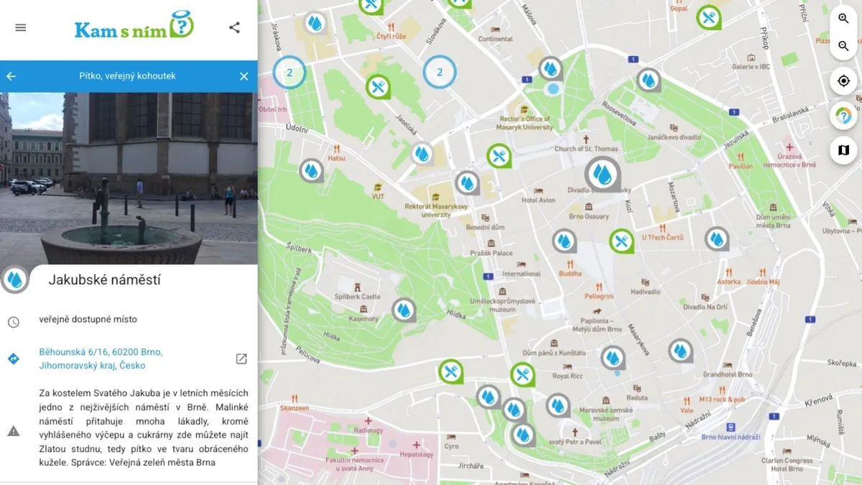The width and height of the screenshot is (862, 485).
Task: Open the Kam s ním help button
Action: (x=844, y=116)
